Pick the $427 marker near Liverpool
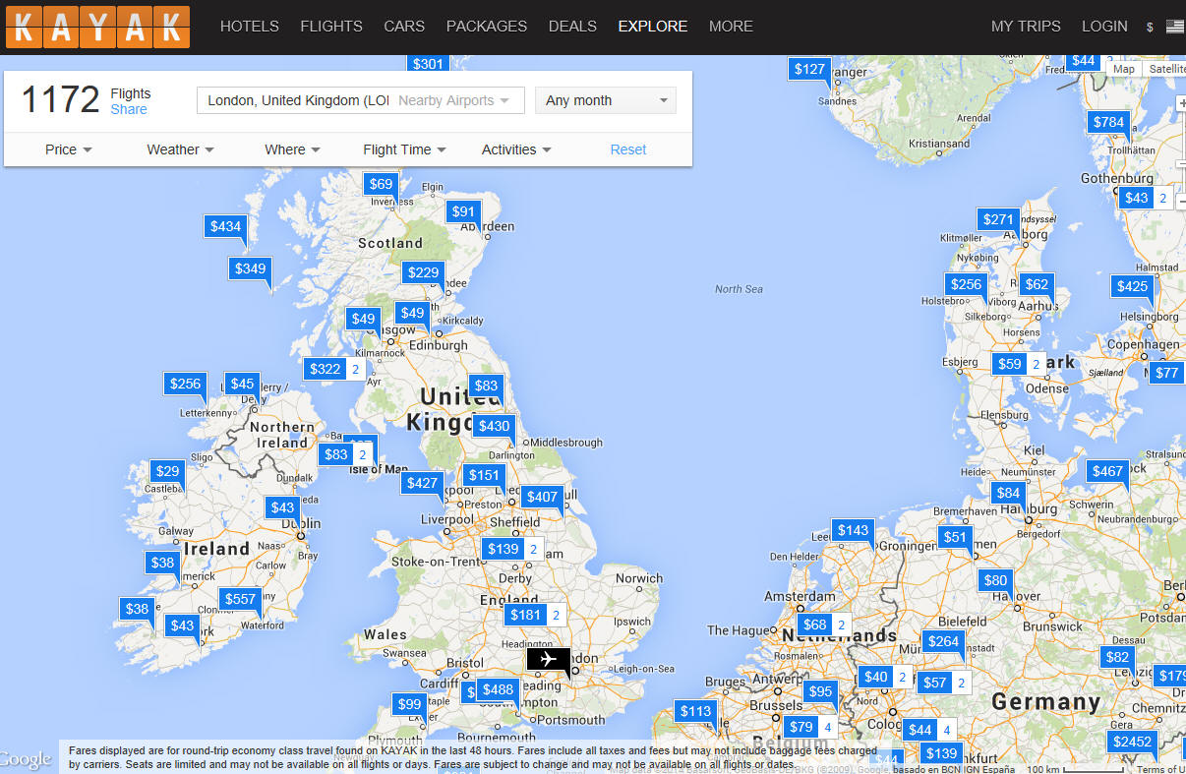 (422, 483)
